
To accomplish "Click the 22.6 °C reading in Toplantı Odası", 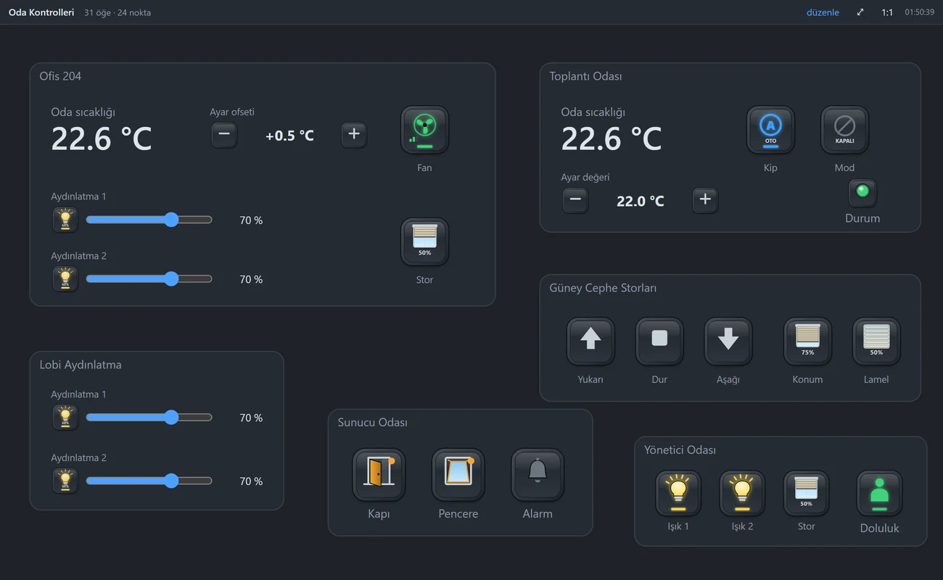I will tap(611, 138).
